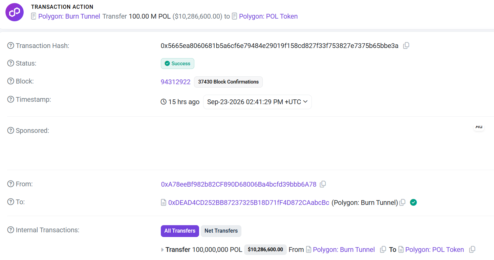
Task: Click the Success status badge
Action: pyautogui.click(x=177, y=64)
